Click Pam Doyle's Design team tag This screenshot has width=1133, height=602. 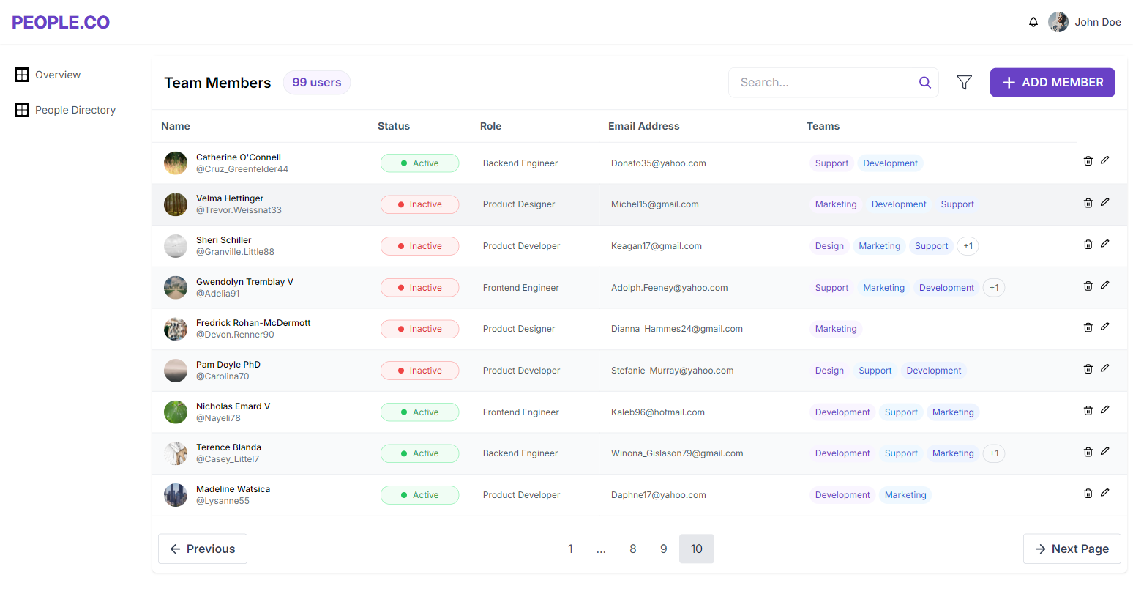pyautogui.click(x=829, y=371)
